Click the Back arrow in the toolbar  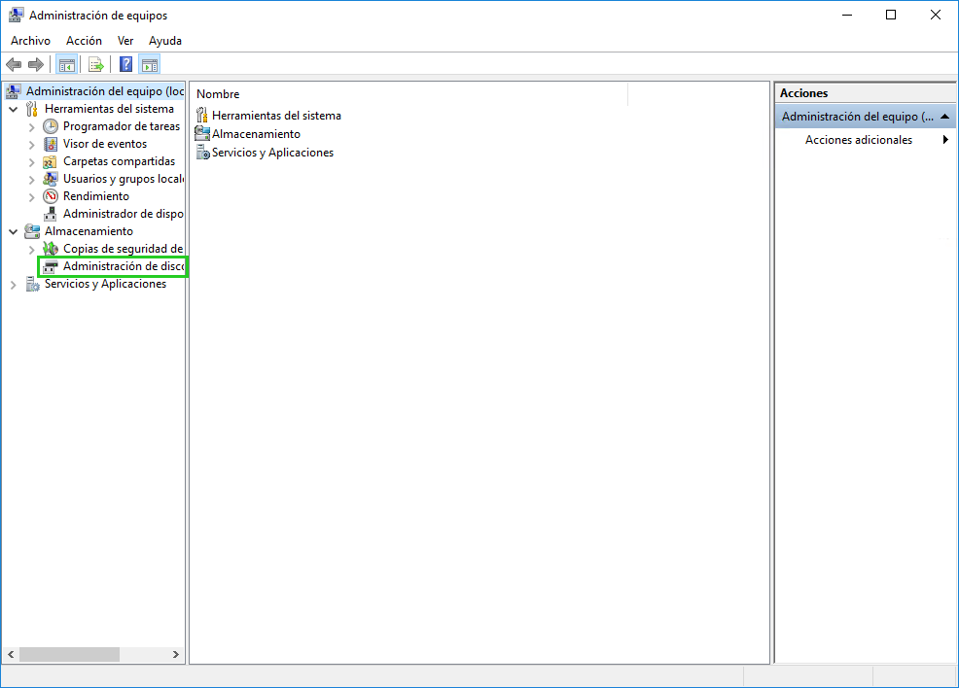coord(14,64)
